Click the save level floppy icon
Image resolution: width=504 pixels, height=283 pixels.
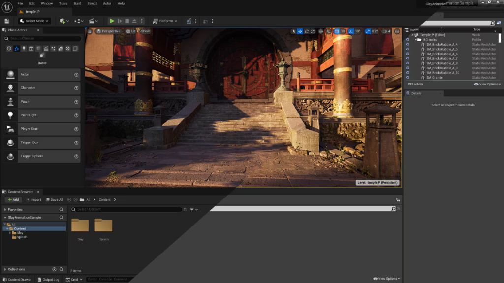7,21
